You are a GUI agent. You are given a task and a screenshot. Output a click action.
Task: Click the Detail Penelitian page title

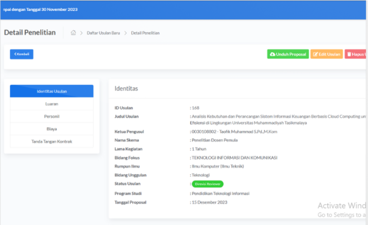(x=30, y=32)
